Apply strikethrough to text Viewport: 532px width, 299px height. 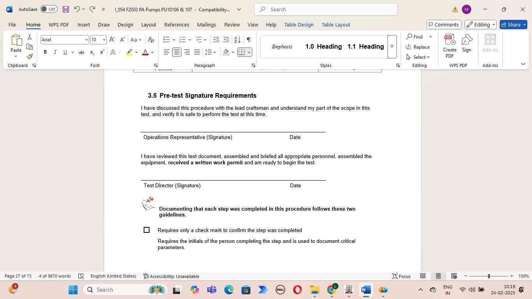click(x=81, y=52)
